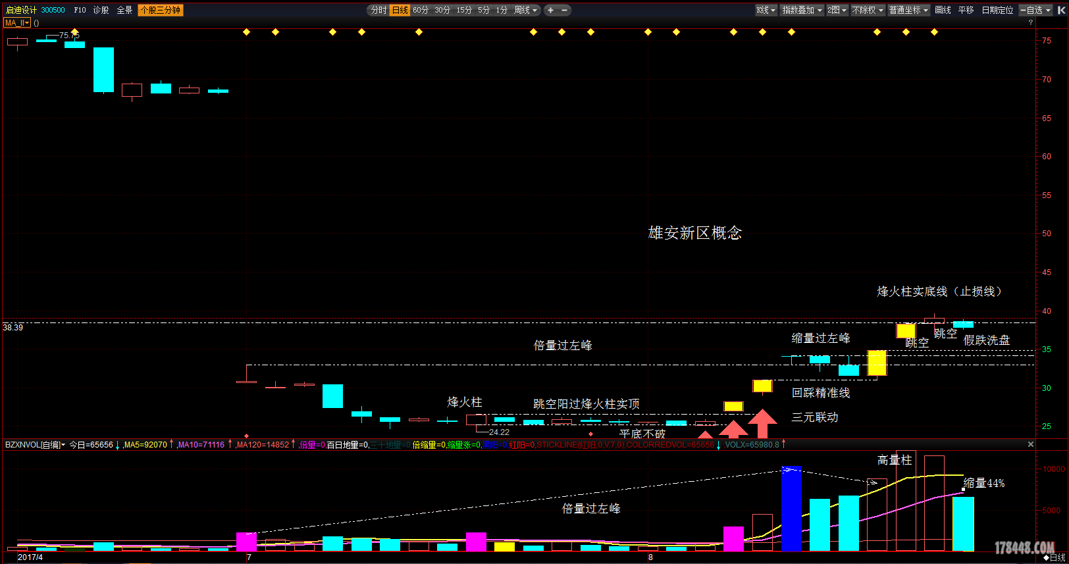Select 60分 period
The height and width of the screenshot is (564, 1069).
click(x=421, y=10)
